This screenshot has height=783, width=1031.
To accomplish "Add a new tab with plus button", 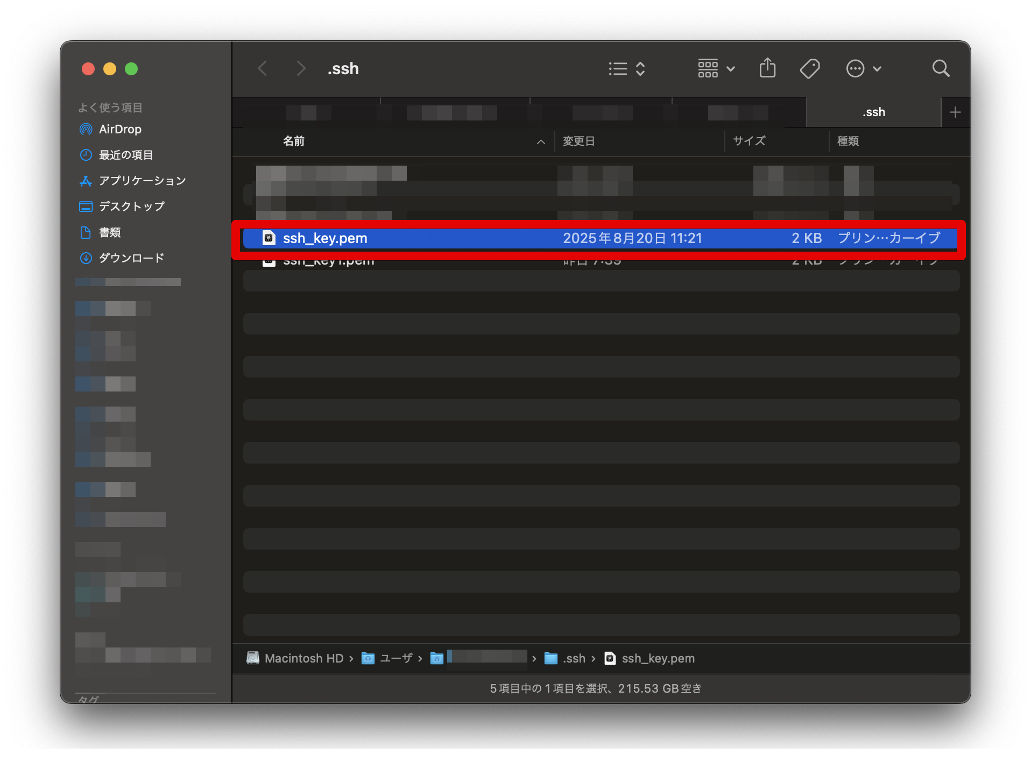I will pos(955,112).
